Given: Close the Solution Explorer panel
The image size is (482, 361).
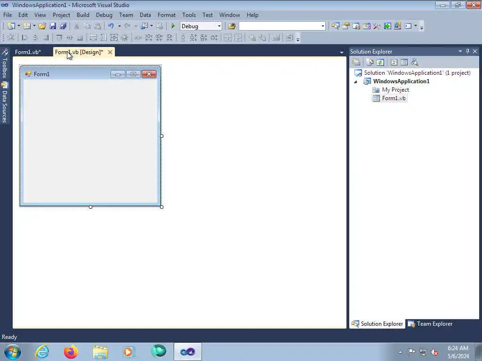Looking at the screenshot, I should click(475, 51).
